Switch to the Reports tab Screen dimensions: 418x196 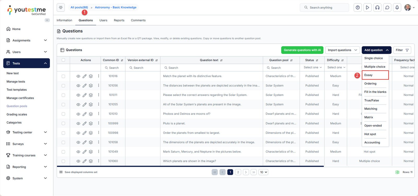119,20
